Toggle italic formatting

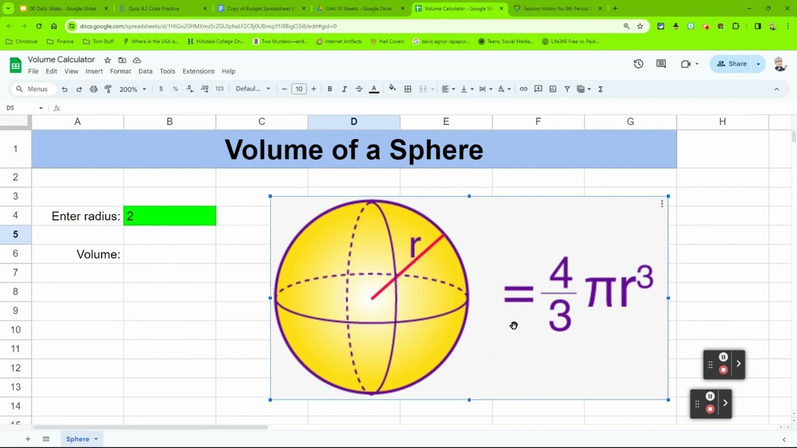pos(344,89)
